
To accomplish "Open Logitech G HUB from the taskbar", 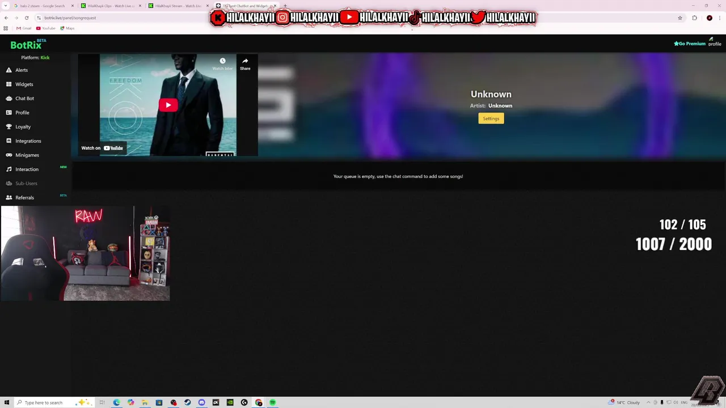I will tap(244, 402).
